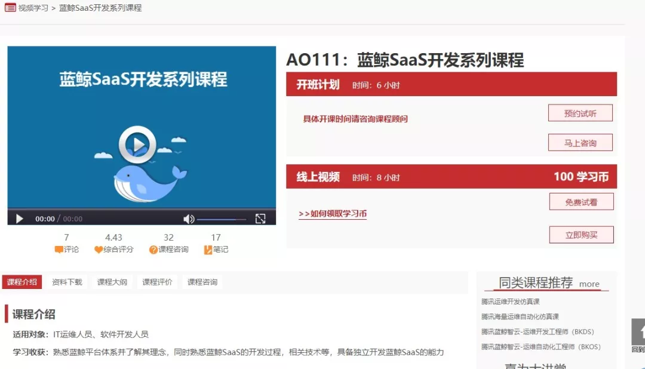Open the 课程大纲 tab
This screenshot has height=369, width=645.
click(x=111, y=281)
